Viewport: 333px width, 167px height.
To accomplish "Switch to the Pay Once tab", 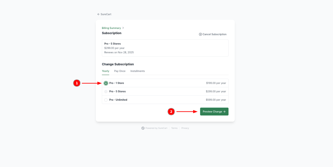I will (x=120, y=71).
